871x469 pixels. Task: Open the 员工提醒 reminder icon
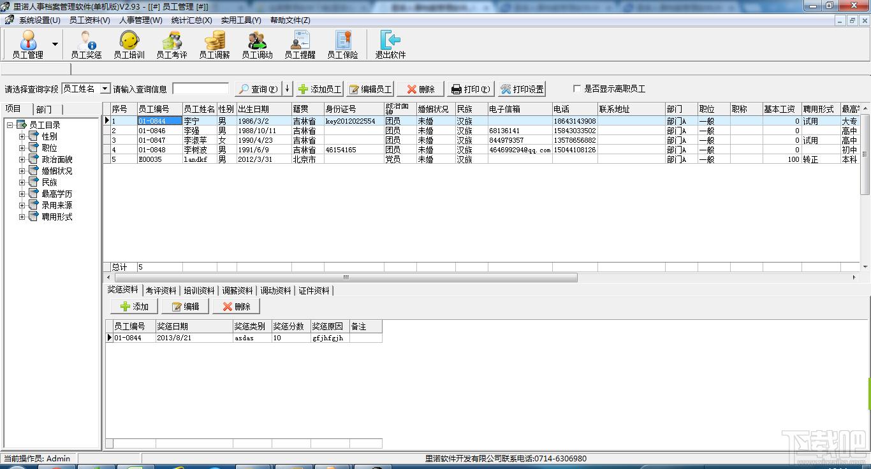click(300, 44)
